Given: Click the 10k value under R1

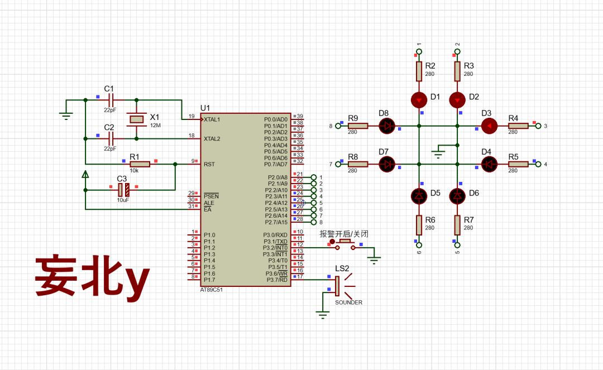Looking at the screenshot, I should tap(134, 171).
